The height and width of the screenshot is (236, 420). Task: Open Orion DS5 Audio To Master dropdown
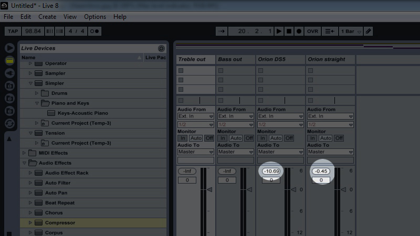[280, 152]
